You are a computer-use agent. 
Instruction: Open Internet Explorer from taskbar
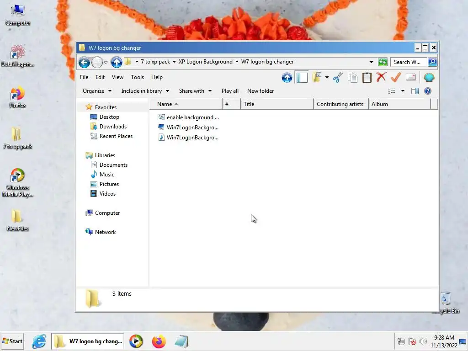point(39,341)
